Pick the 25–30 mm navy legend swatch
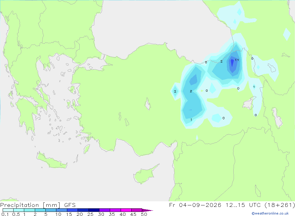This screenshot has height=216, width=295. tap(94, 210)
